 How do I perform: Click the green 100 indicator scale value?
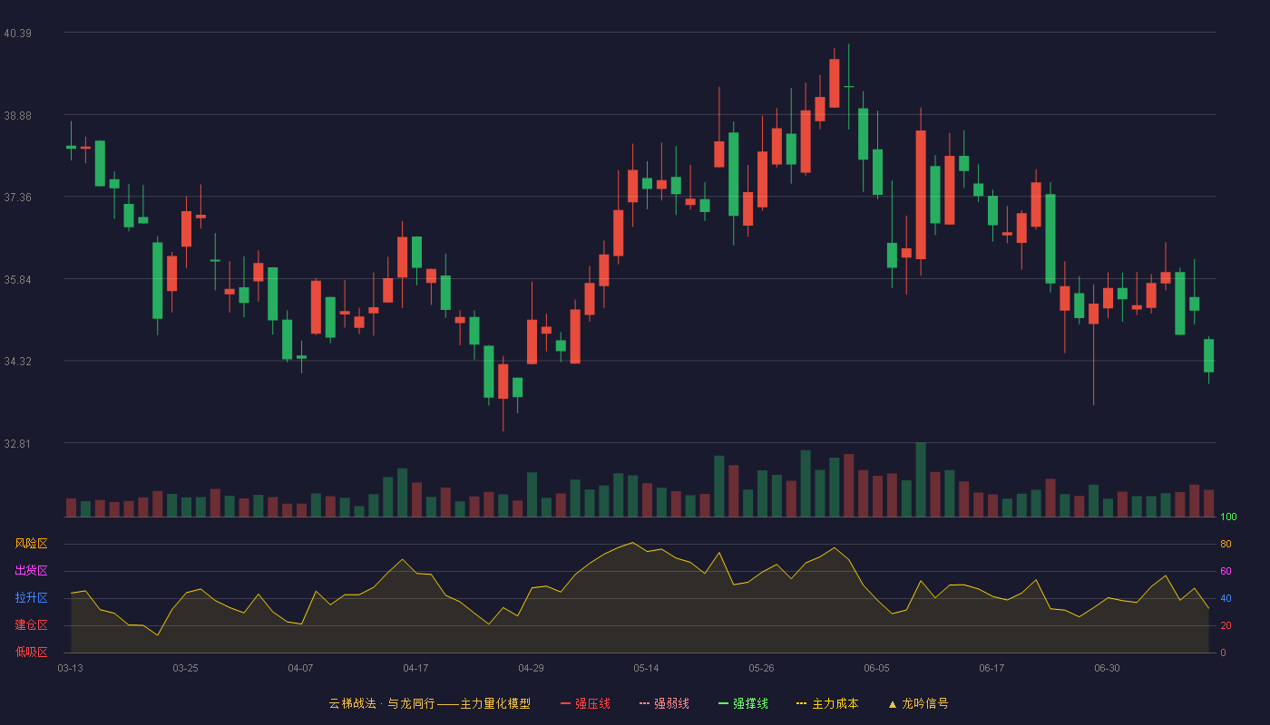point(1229,517)
